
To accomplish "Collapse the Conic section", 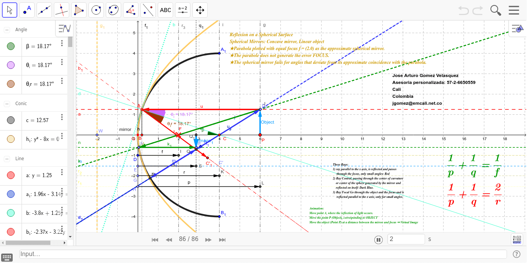I will click(6, 103).
